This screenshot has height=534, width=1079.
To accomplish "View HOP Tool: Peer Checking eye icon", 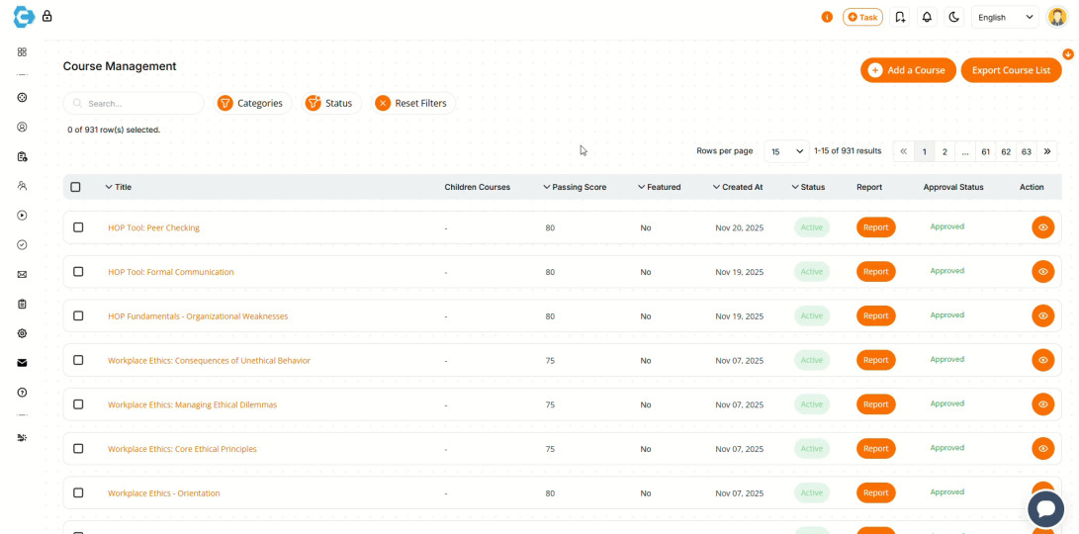I will [1042, 227].
